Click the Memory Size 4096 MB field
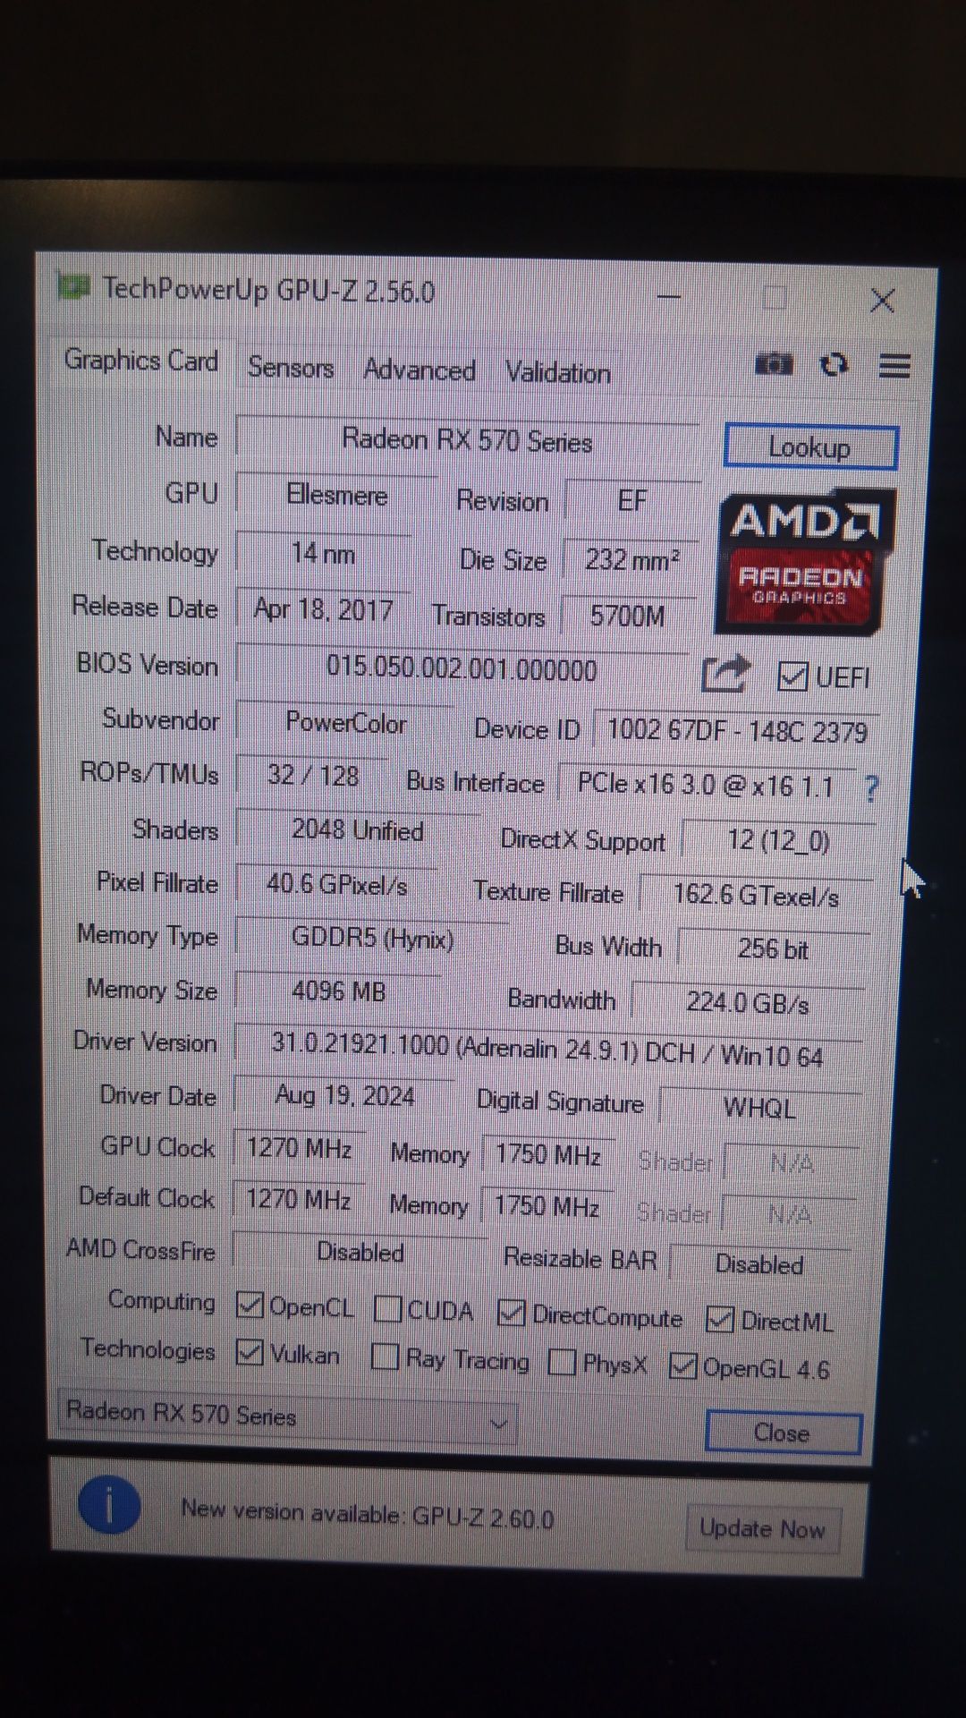The width and height of the screenshot is (966, 1718). click(339, 991)
